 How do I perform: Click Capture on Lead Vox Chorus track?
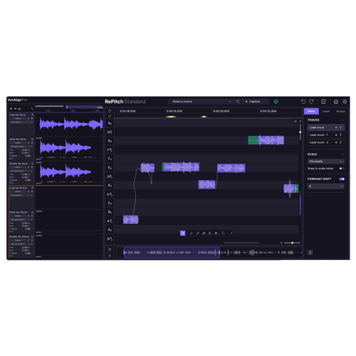[18, 192]
